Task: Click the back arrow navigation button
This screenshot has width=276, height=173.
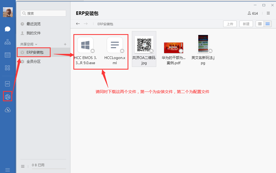Action: (78, 24)
